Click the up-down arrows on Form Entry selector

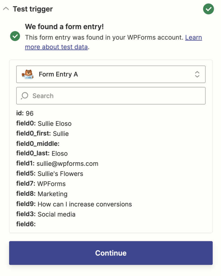197,74
